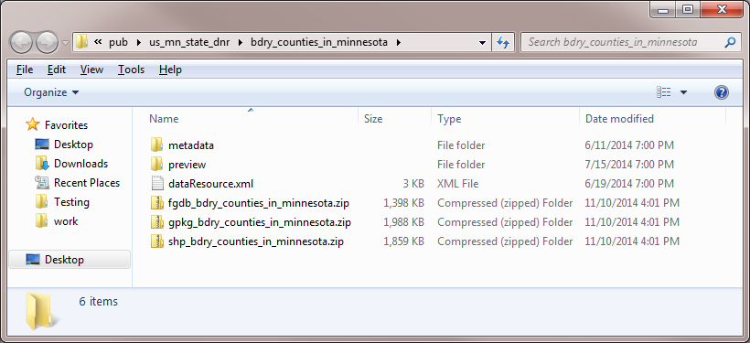
Task: Click the 7/15/2014 7:00 PM date
Action: (x=629, y=165)
